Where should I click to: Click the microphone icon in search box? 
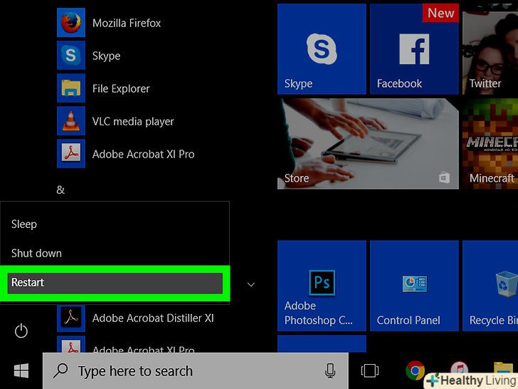coord(330,370)
